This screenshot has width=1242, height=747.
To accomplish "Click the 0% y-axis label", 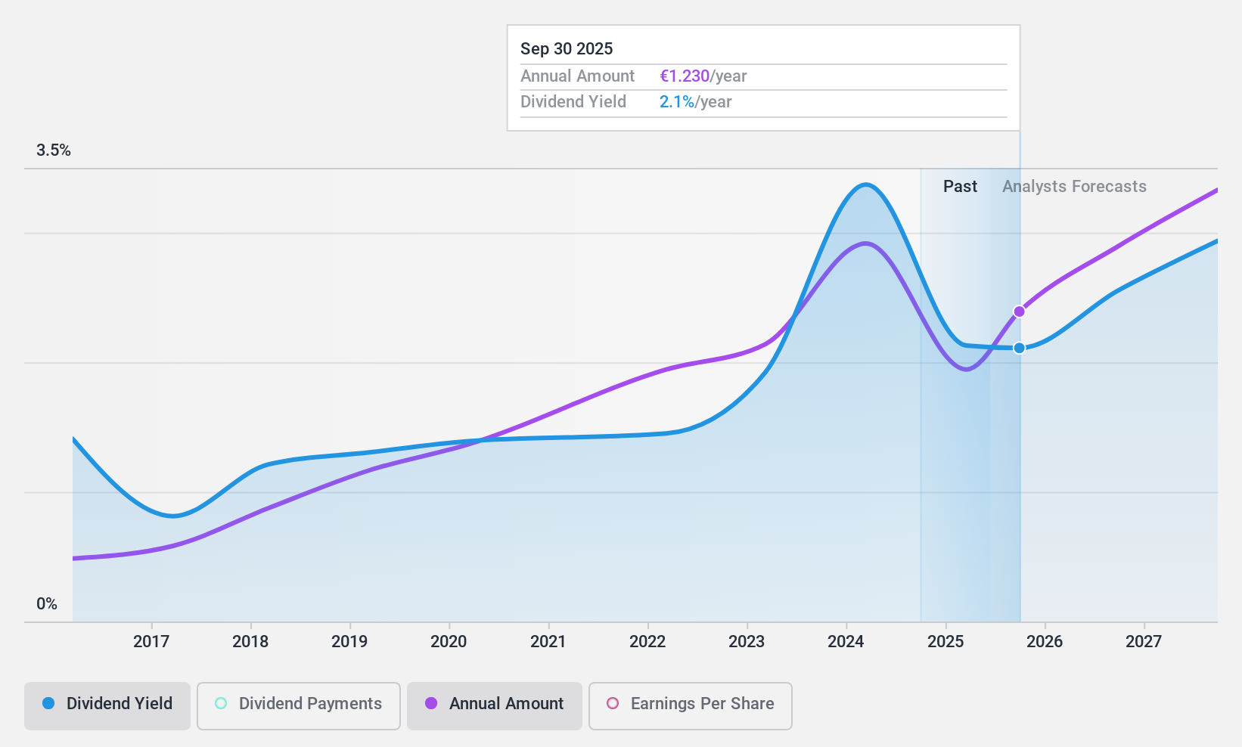I will pyautogui.click(x=47, y=604).
